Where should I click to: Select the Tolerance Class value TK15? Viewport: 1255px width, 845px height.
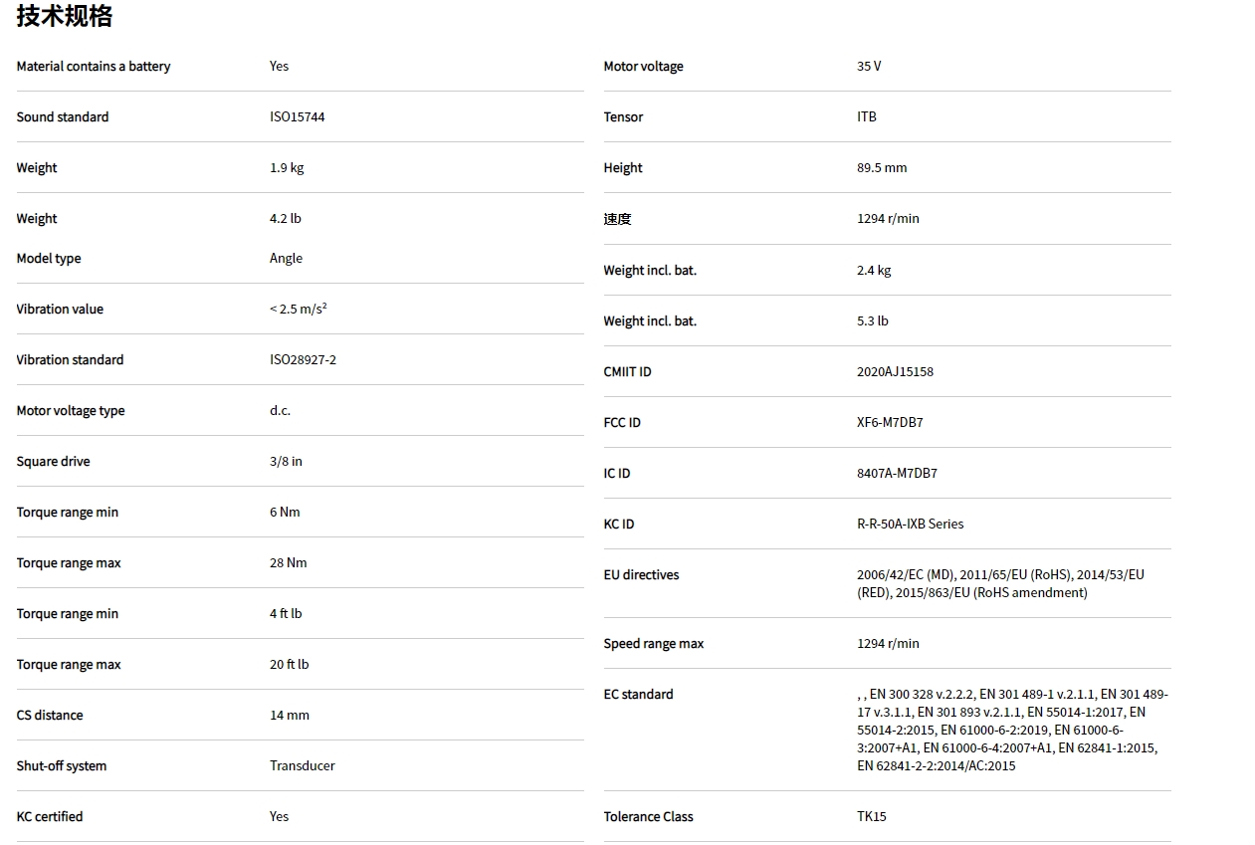871,817
